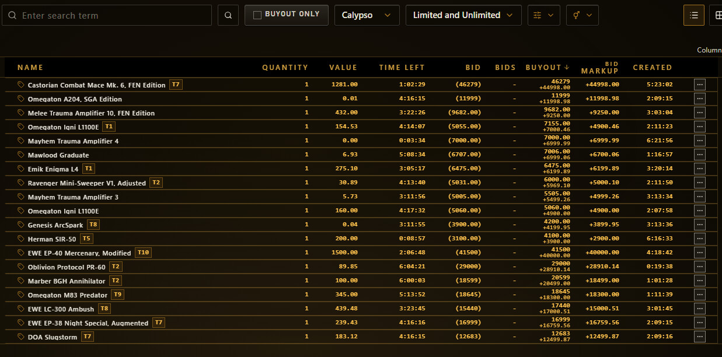Open three-dot menu for DOA Slugstorm row
Image resolution: width=722 pixels, height=357 pixels.
(700, 337)
